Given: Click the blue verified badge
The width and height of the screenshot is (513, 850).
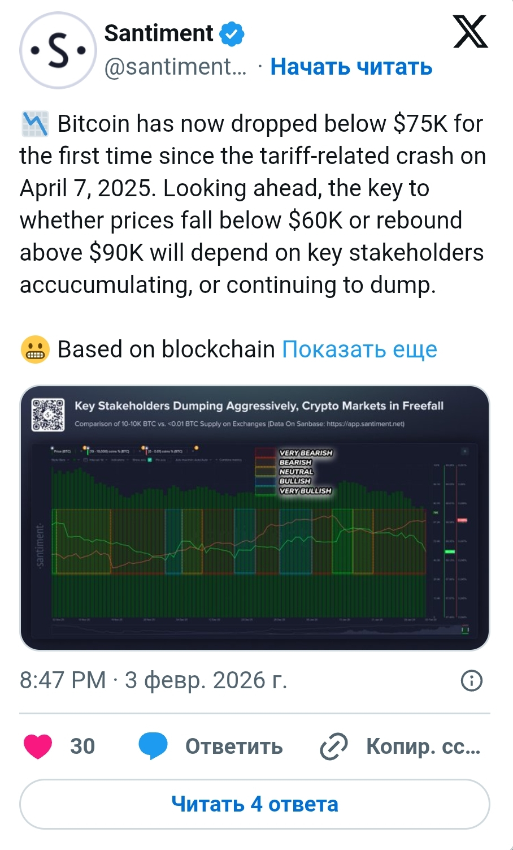Looking at the screenshot, I should 231,34.
